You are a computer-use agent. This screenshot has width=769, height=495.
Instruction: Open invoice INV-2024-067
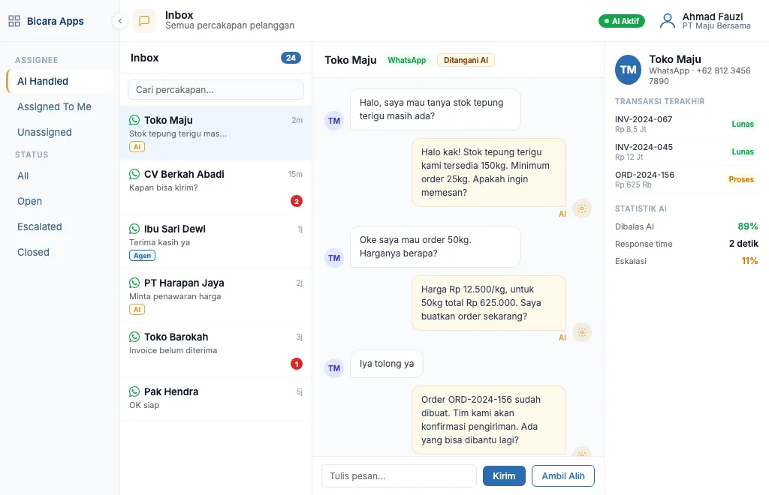pyautogui.click(x=686, y=124)
